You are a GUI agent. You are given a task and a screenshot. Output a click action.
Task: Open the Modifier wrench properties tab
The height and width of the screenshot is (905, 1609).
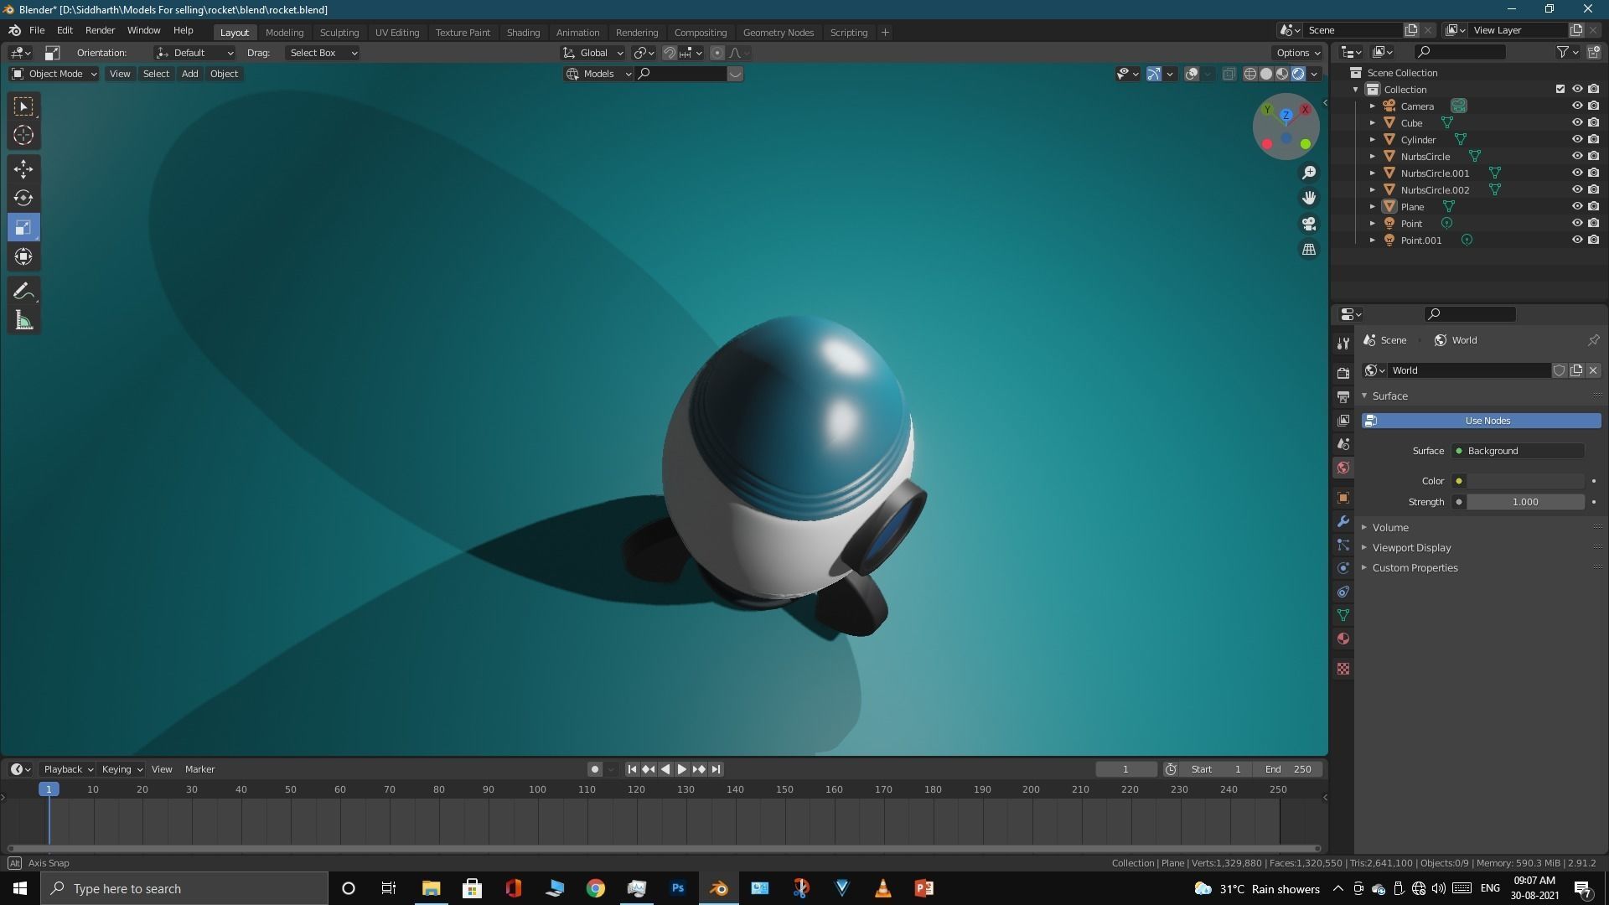coord(1343,521)
